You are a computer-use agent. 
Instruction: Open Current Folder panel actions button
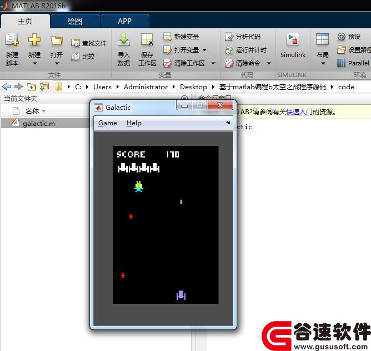tap(184, 98)
